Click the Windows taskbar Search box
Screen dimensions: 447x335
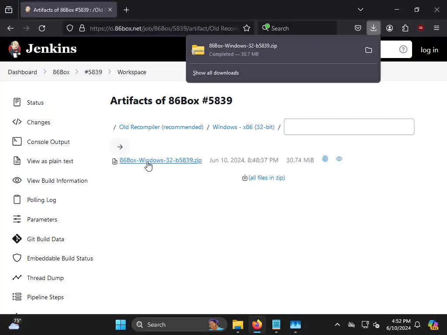179,325
